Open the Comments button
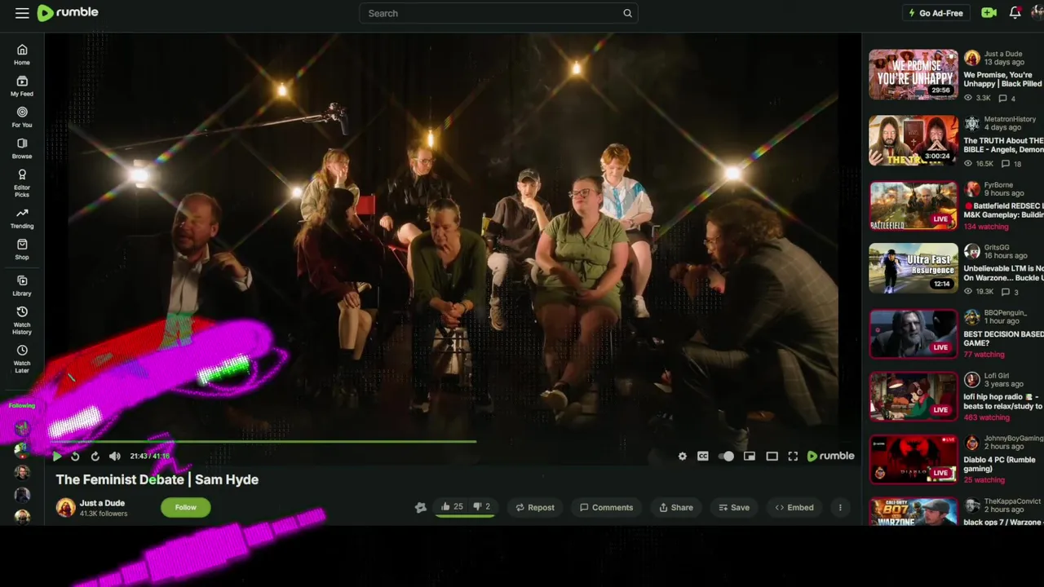The image size is (1044, 587). (606, 507)
